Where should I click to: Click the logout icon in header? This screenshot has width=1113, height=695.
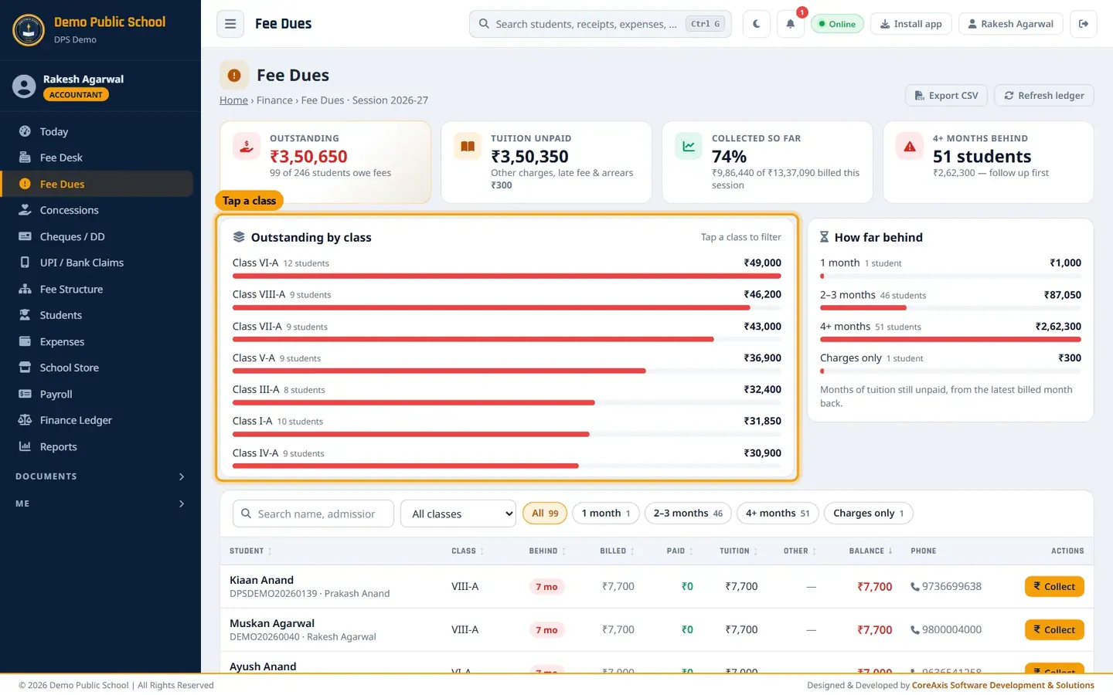(1084, 24)
